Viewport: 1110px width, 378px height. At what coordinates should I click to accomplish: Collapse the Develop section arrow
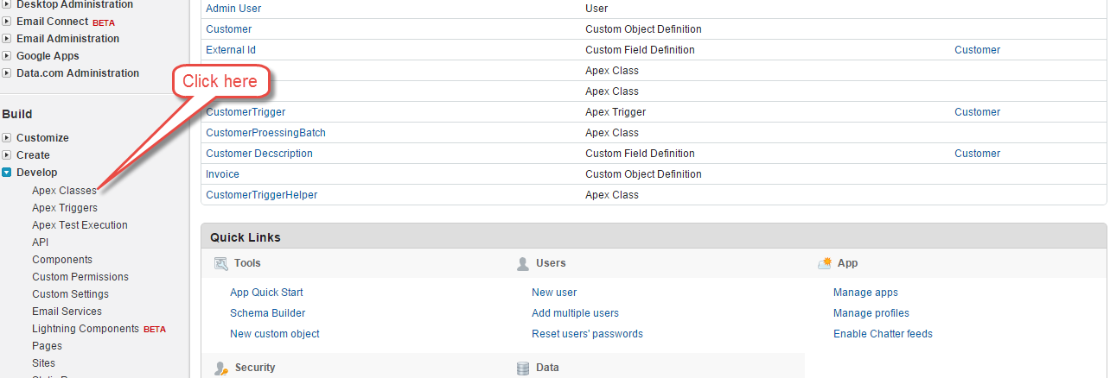point(7,173)
